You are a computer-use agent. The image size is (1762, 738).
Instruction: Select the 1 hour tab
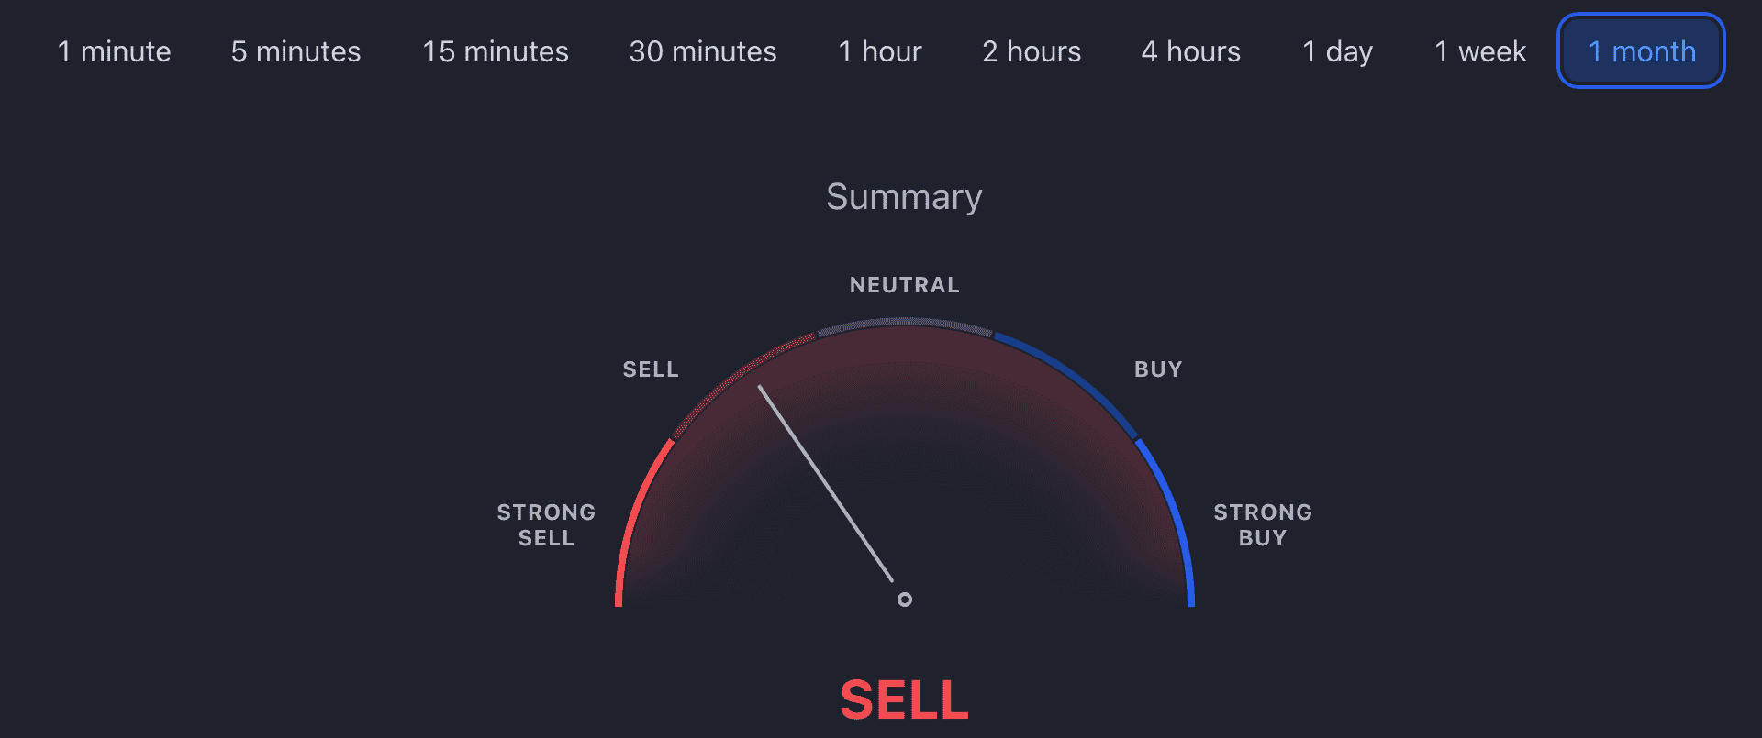click(x=880, y=51)
